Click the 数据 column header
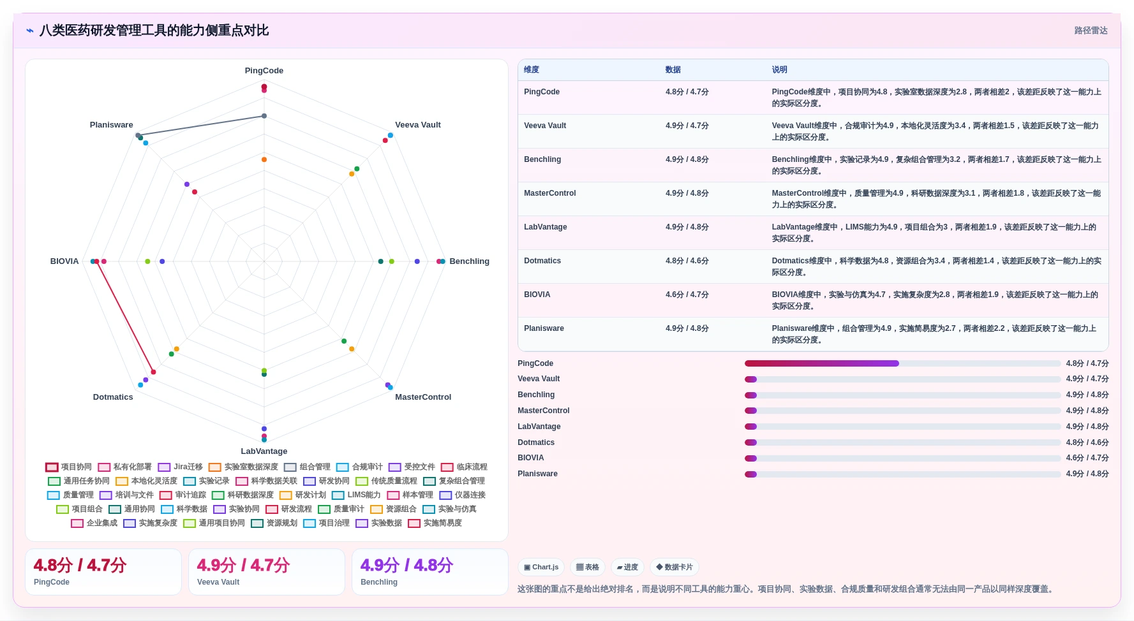 tap(673, 69)
